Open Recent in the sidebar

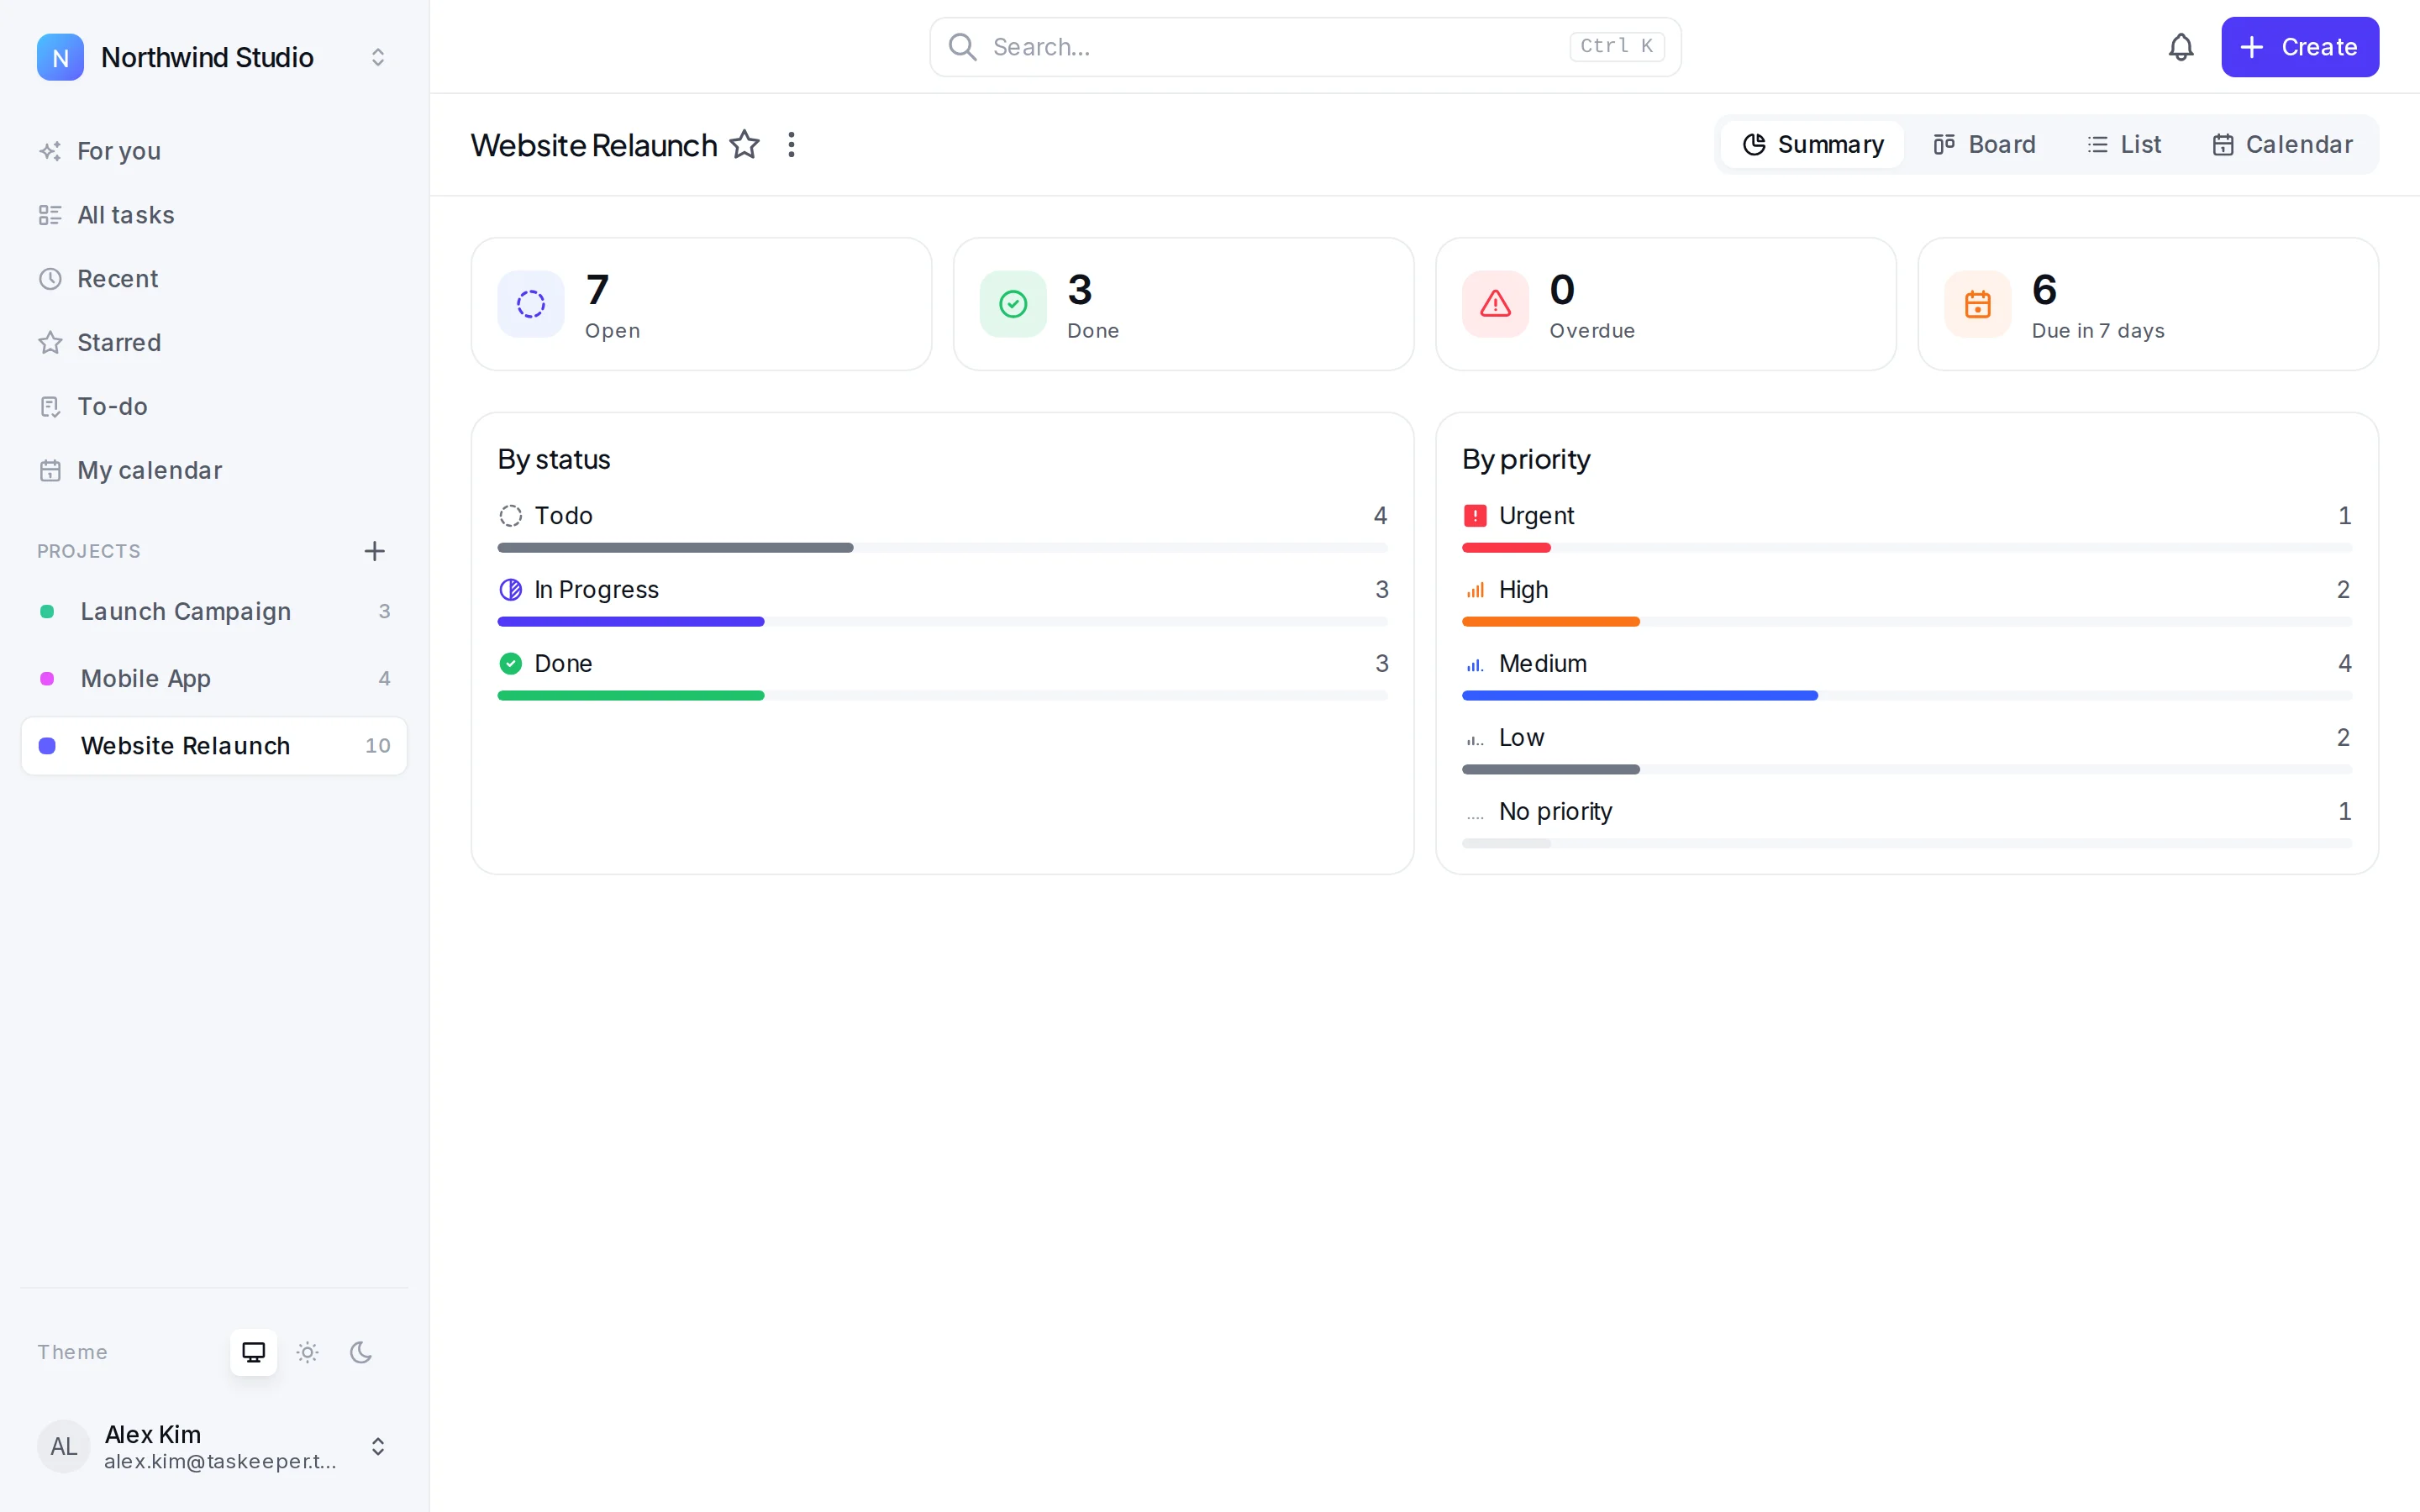(214, 279)
